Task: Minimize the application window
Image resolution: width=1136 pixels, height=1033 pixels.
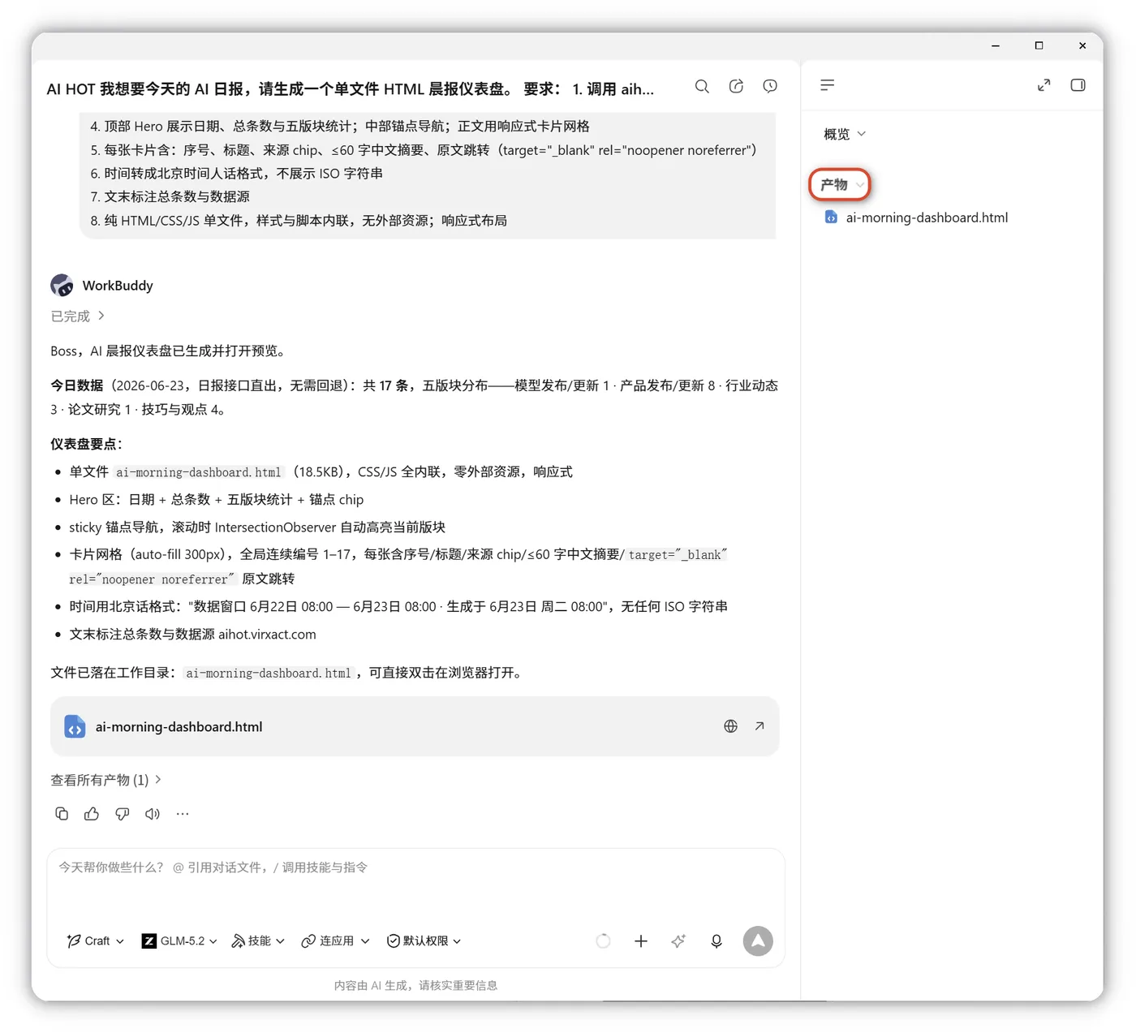Action: 996,45
